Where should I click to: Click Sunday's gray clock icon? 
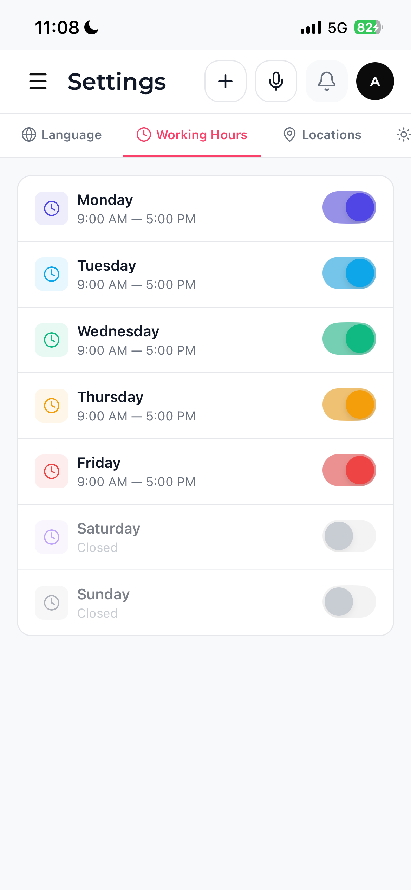point(51,602)
